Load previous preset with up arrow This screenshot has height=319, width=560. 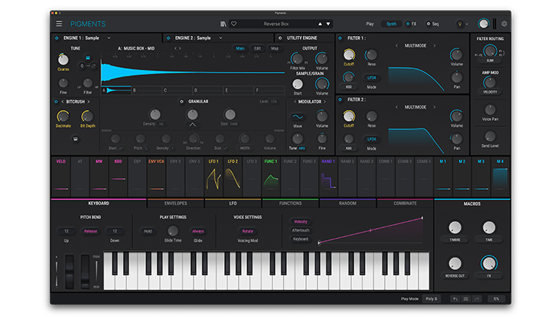coord(320,24)
